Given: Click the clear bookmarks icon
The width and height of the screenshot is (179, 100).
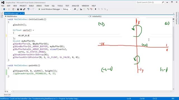Looking at the screenshot, I should 105,9.
